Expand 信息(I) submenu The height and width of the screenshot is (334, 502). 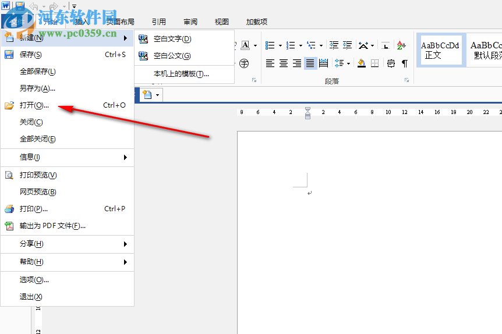67,157
